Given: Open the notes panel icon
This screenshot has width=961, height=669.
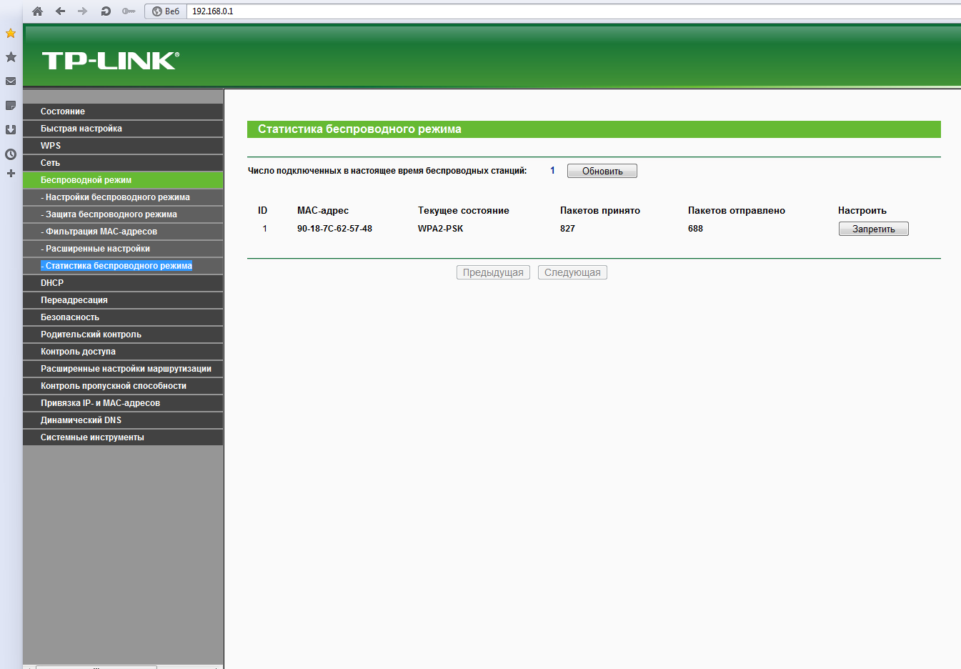Looking at the screenshot, I should (x=11, y=106).
